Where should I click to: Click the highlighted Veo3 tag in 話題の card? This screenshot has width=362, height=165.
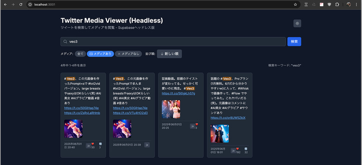click(227, 79)
